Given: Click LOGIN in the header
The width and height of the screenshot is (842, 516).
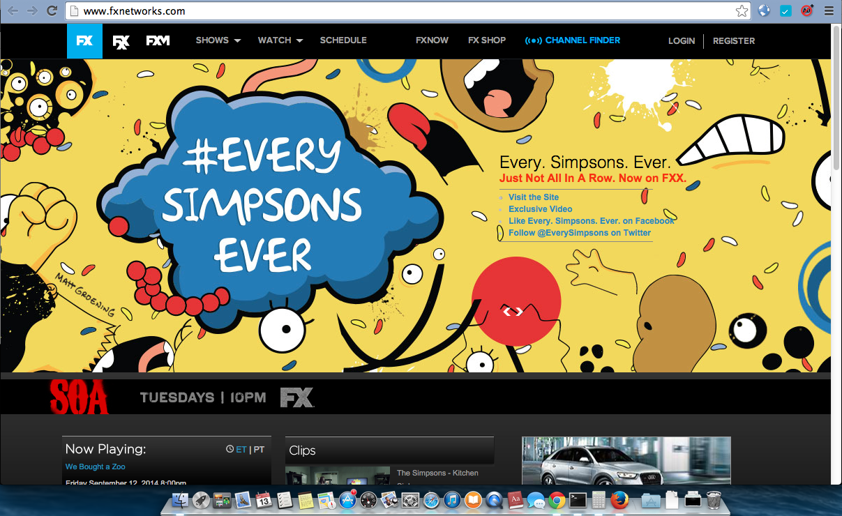Looking at the screenshot, I should (682, 41).
